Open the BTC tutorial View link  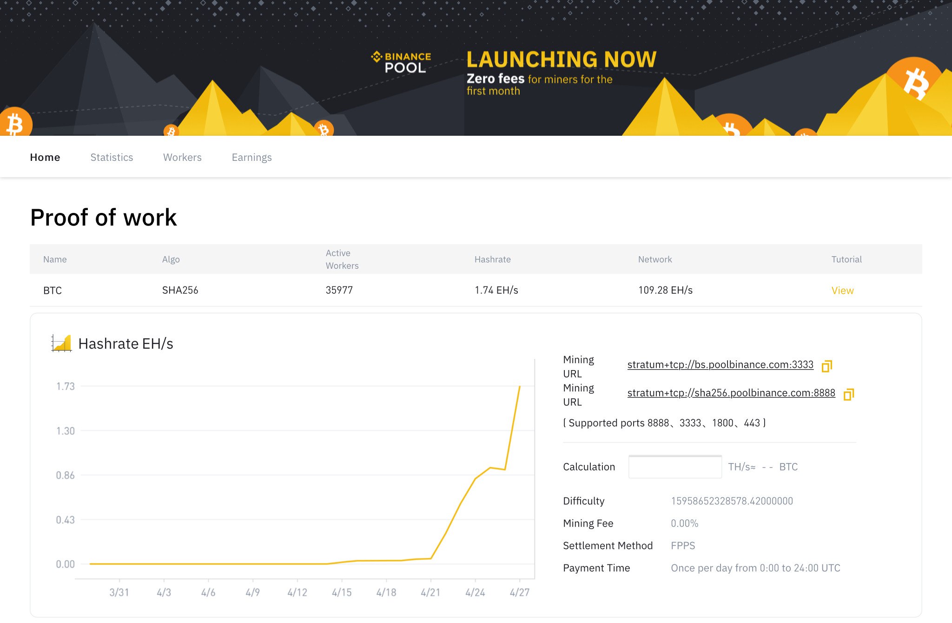click(x=842, y=291)
